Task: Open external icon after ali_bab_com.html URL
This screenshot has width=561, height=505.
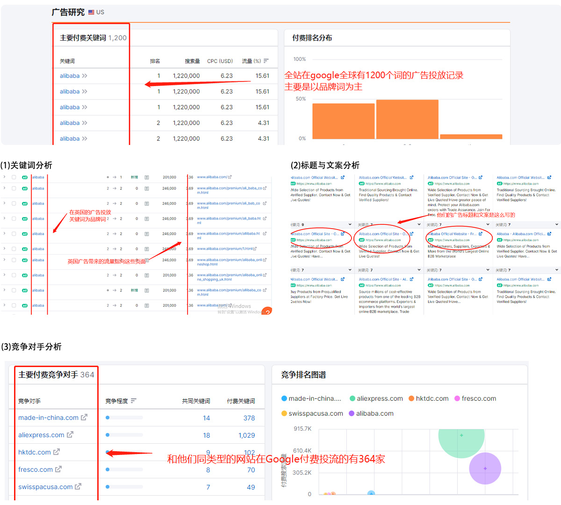Action: click(265, 203)
